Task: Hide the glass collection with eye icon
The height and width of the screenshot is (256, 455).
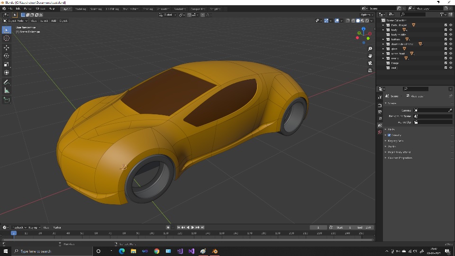Action: (x=451, y=49)
